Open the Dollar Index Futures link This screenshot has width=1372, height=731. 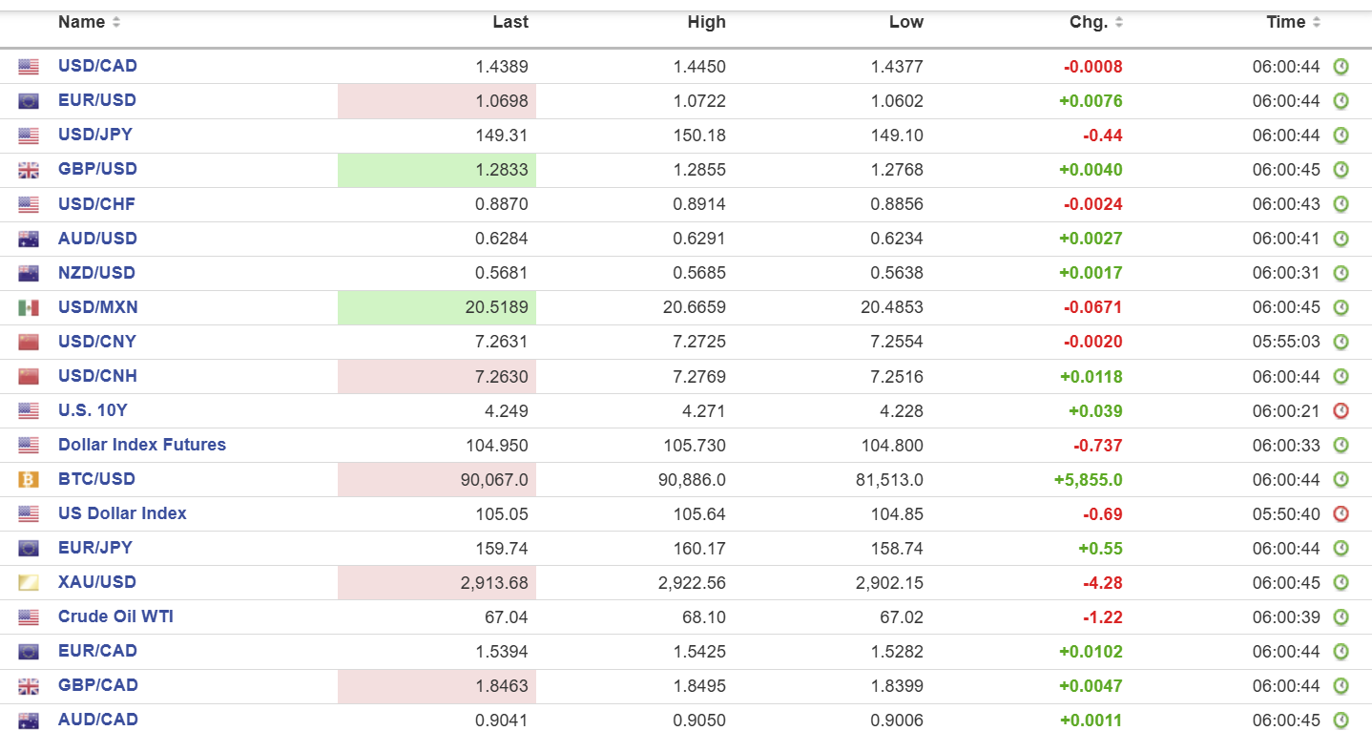point(142,445)
